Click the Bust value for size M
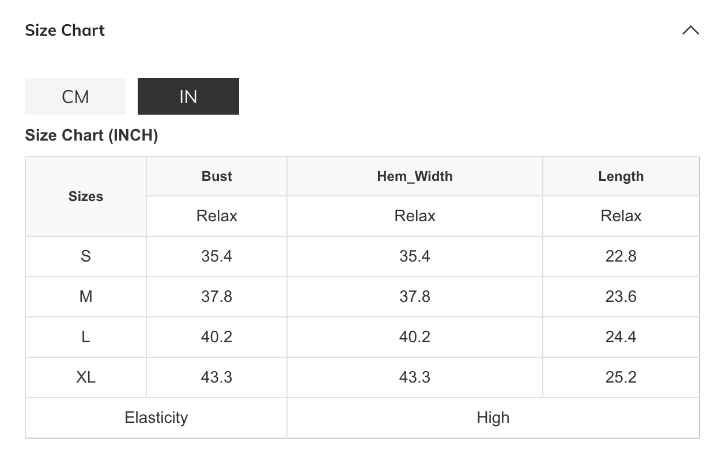 pos(217,297)
